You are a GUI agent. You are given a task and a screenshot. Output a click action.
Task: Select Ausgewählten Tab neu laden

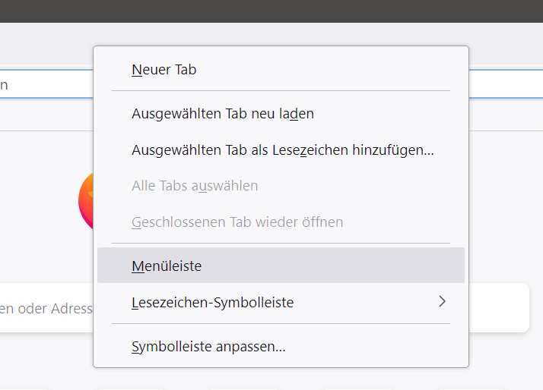tap(223, 114)
